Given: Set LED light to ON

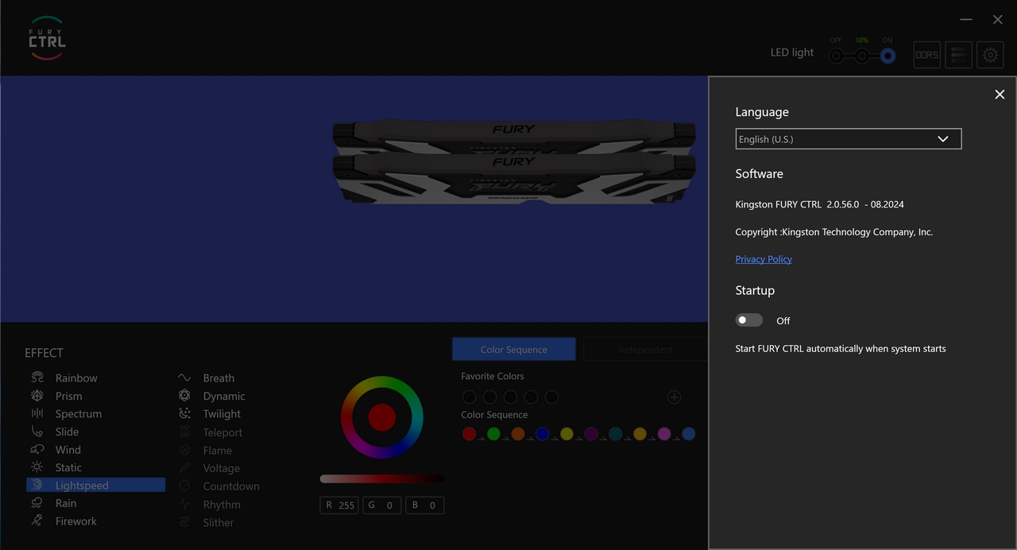Looking at the screenshot, I should coord(887,56).
